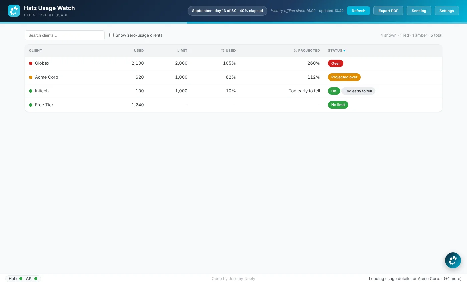Sort by the Limit column header

click(182, 51)
